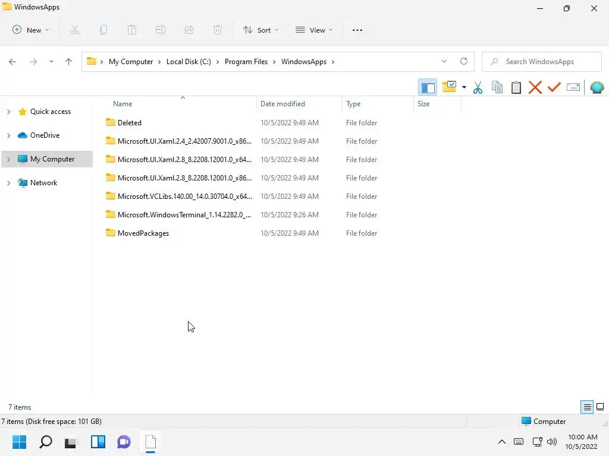This screenshot has width=609, height=456.
Task: Click Program Files in the breadcrumb
Action: coord(246,62)
